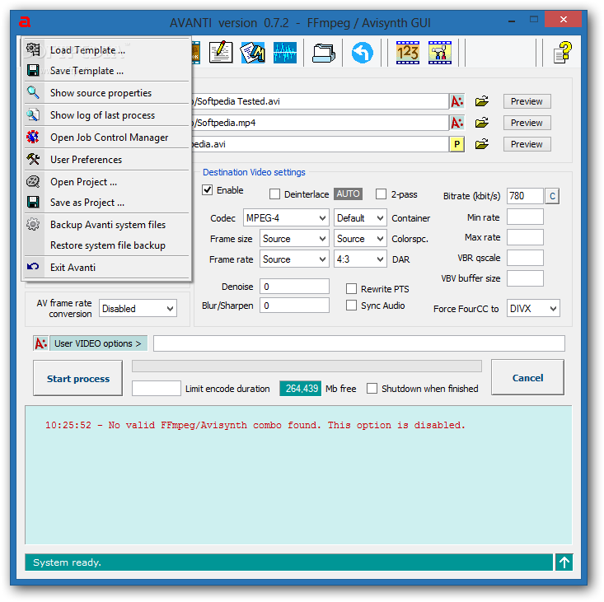Click Preview for Softpedia Tested.avi

tap(527, 101)
